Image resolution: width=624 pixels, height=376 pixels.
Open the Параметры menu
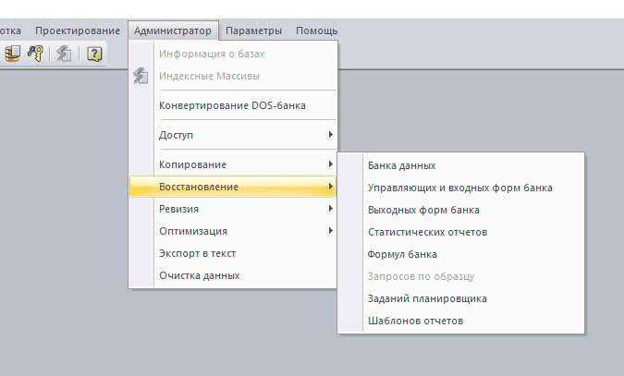(254, 30)
